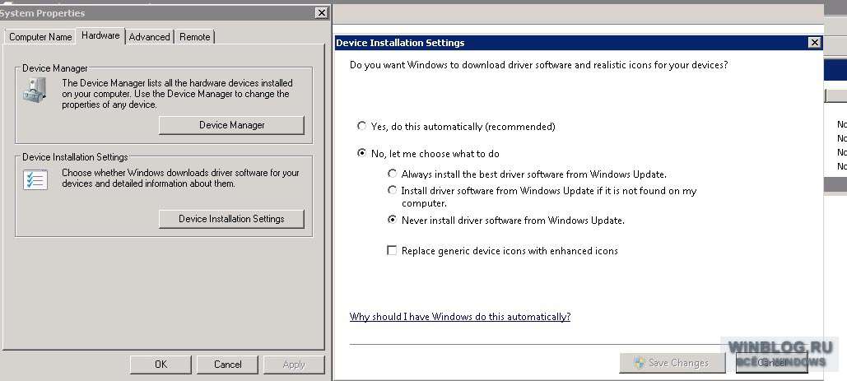Open the Device Installation Settings button
Screen dimensions: 847x381
(232, 219)
